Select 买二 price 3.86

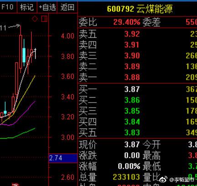click(x=132, y=100)
